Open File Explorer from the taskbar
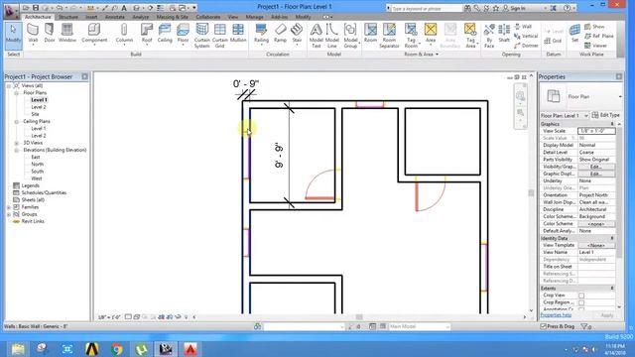 click(x=18, y=348)
